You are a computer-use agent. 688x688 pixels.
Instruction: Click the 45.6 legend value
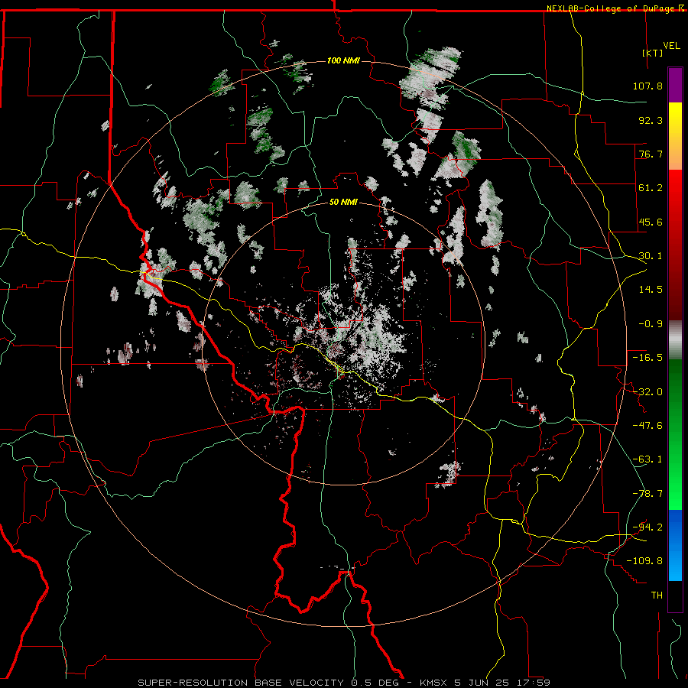click(x=651, y=222)
